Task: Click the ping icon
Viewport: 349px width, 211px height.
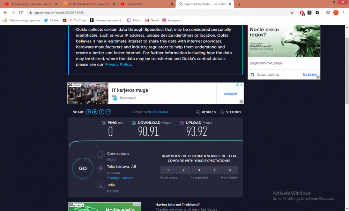Action: (104, 123)
